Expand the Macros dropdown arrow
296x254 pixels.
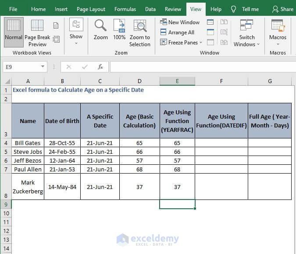[x=278, y=44]
